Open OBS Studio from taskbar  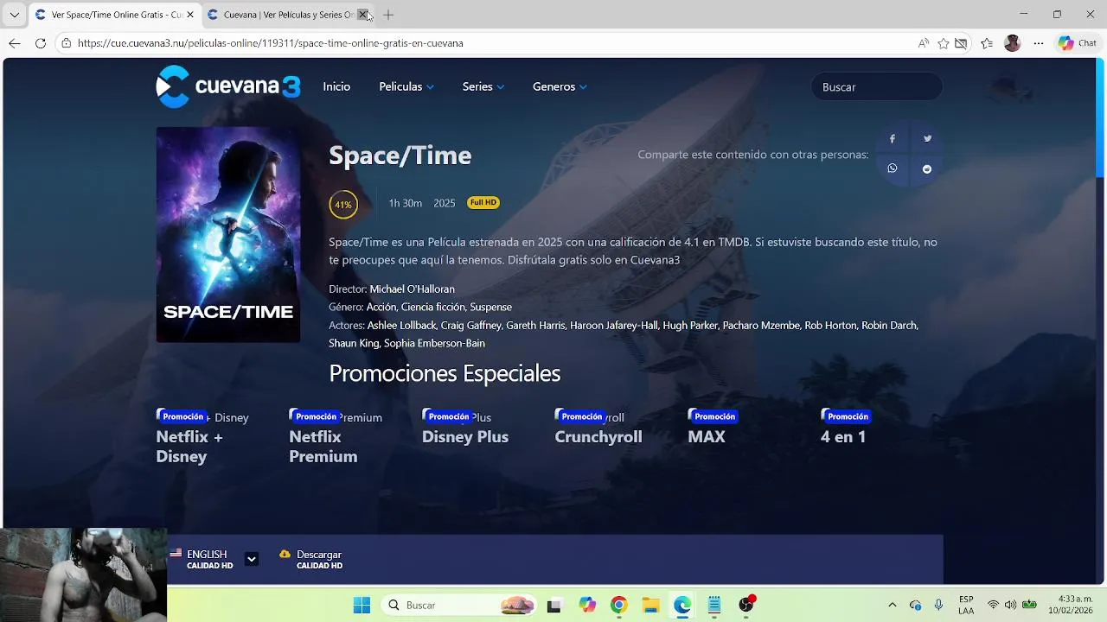(x=746, y=605)
